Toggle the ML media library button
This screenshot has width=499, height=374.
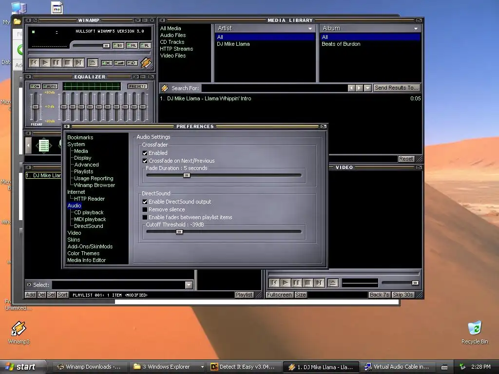[132, 45]
